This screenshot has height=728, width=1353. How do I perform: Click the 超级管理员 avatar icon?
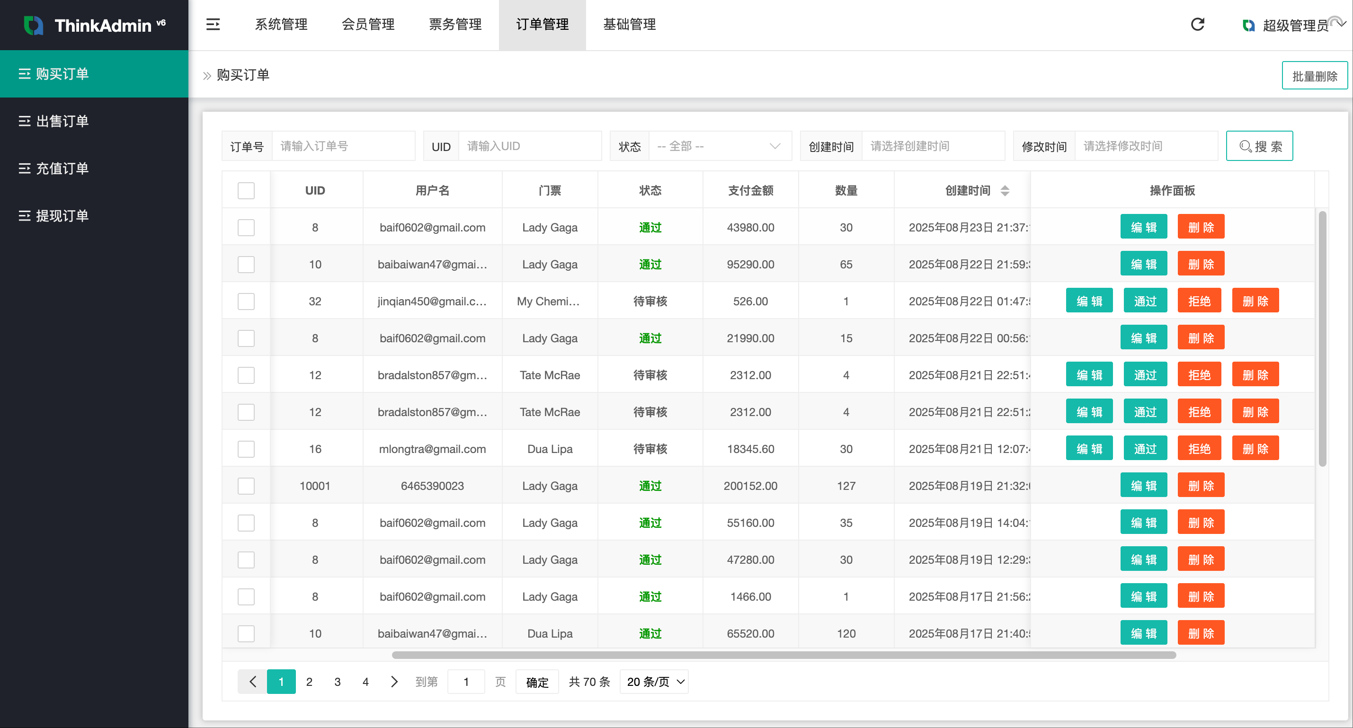[x=1248, y=25]
